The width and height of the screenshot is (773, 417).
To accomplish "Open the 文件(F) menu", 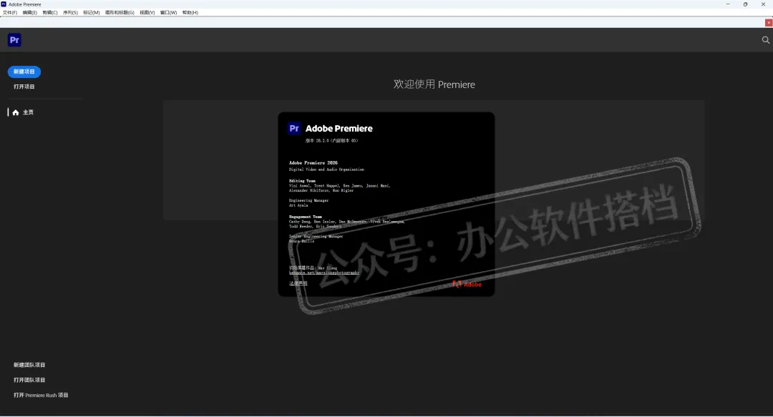I will [10, 13].
